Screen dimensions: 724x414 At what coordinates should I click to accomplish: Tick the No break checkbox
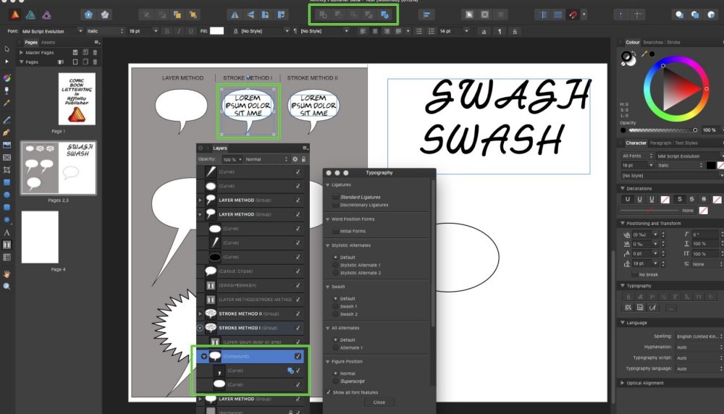click(x=634, y=274)
